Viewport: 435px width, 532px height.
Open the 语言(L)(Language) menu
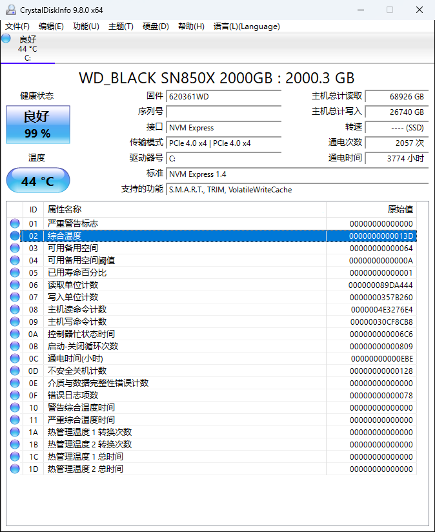247,26
